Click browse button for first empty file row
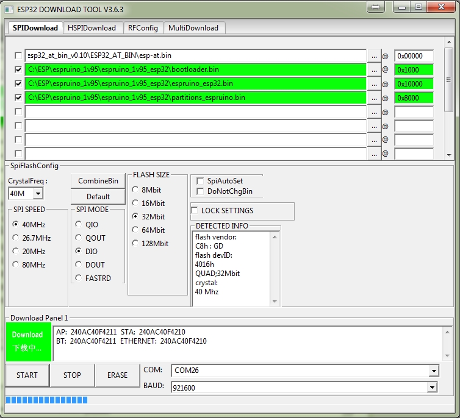Viewport: 460px width, 418px height. (x=374, y=112)
